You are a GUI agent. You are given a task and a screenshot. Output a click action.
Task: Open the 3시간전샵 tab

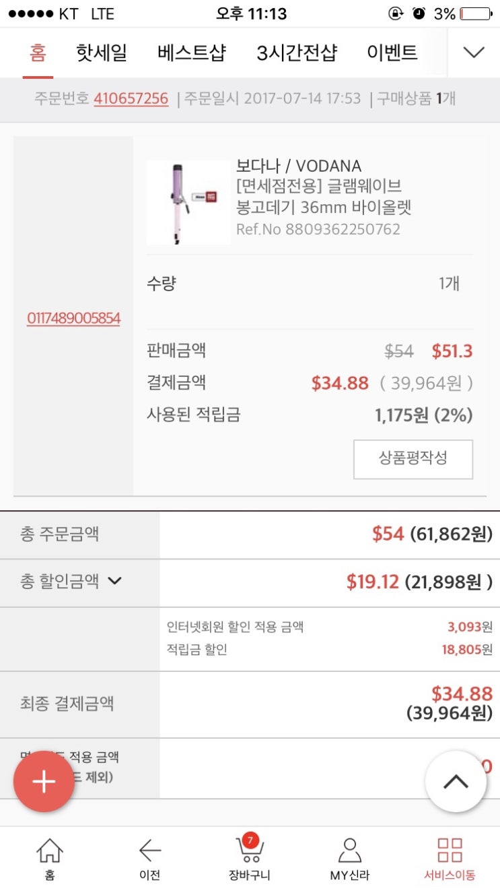[x=297, y=53]
